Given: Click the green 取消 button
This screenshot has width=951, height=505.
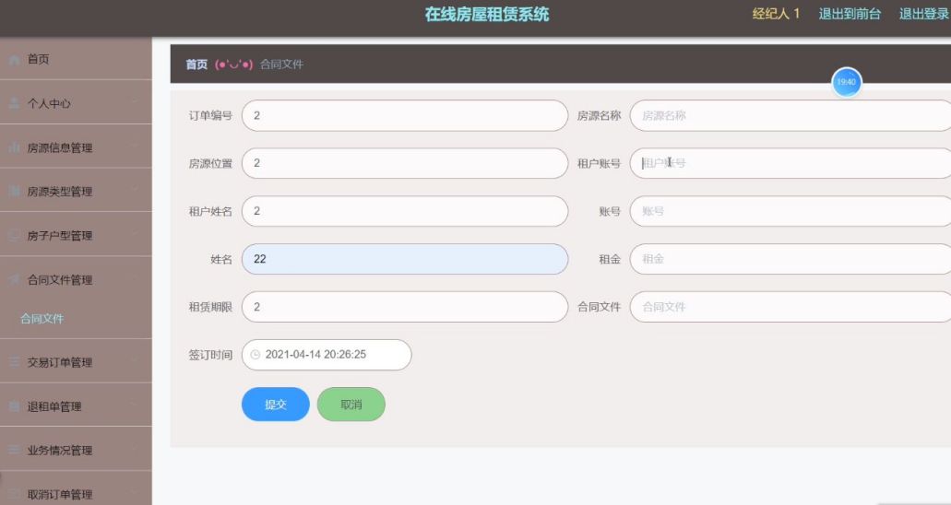Looking at the screenshot, I should click(351, 405).
